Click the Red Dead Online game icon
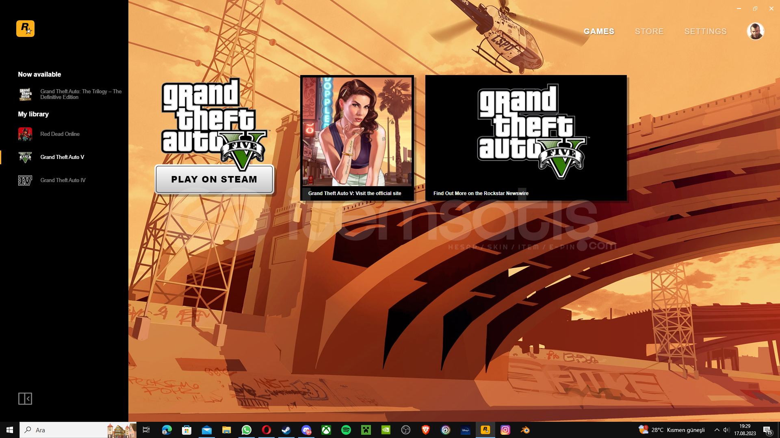 coord(25,134)
